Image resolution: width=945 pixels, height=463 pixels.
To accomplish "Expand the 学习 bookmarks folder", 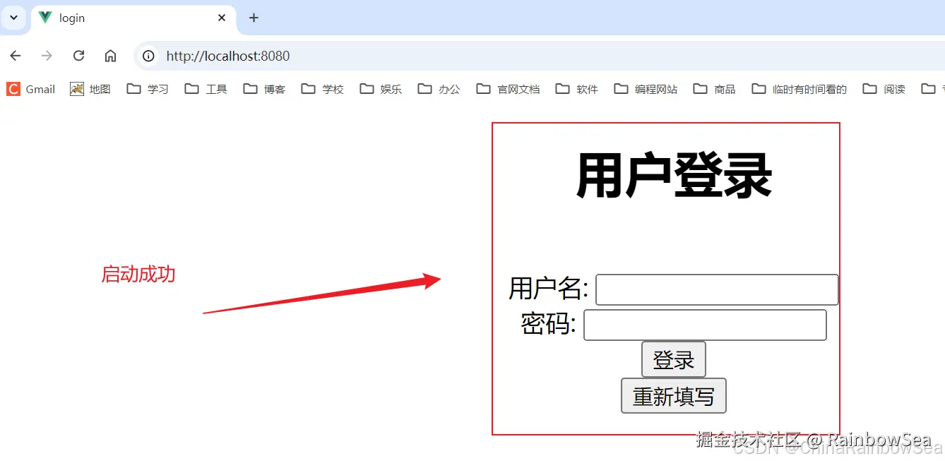I will [147, 89].
